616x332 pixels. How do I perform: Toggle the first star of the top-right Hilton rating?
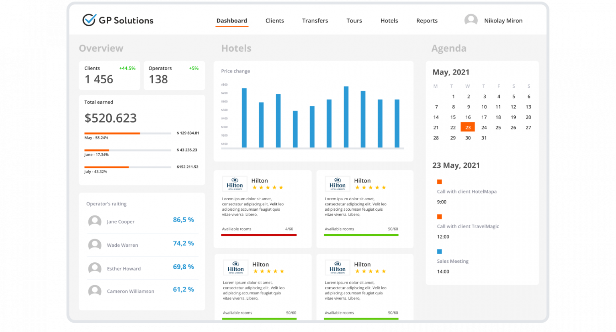pos(357,187)
